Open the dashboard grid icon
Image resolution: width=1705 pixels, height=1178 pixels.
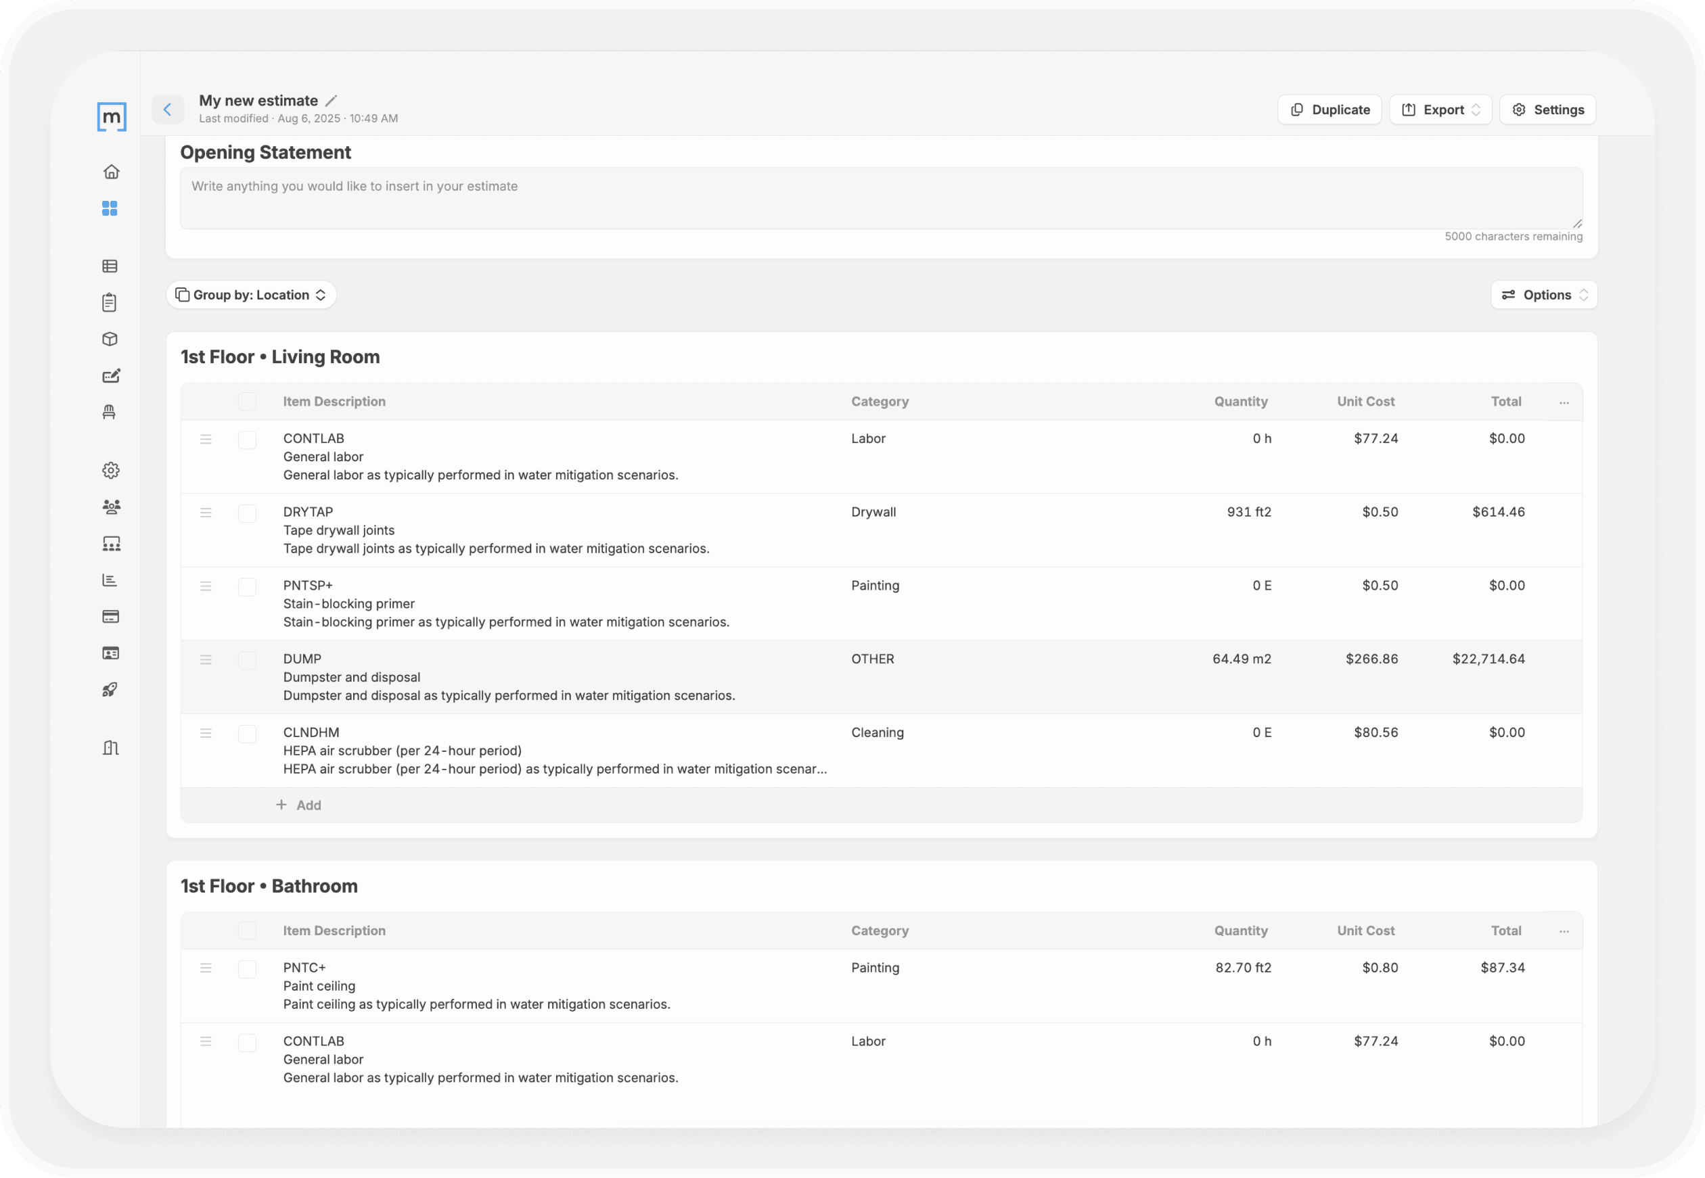click(110, 209)
